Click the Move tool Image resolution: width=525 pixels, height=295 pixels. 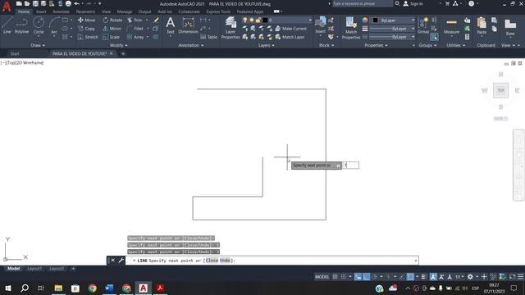point(86,20)
